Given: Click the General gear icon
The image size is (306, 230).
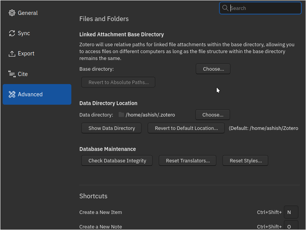Looking at the screenshot, I should click(12, 13).
